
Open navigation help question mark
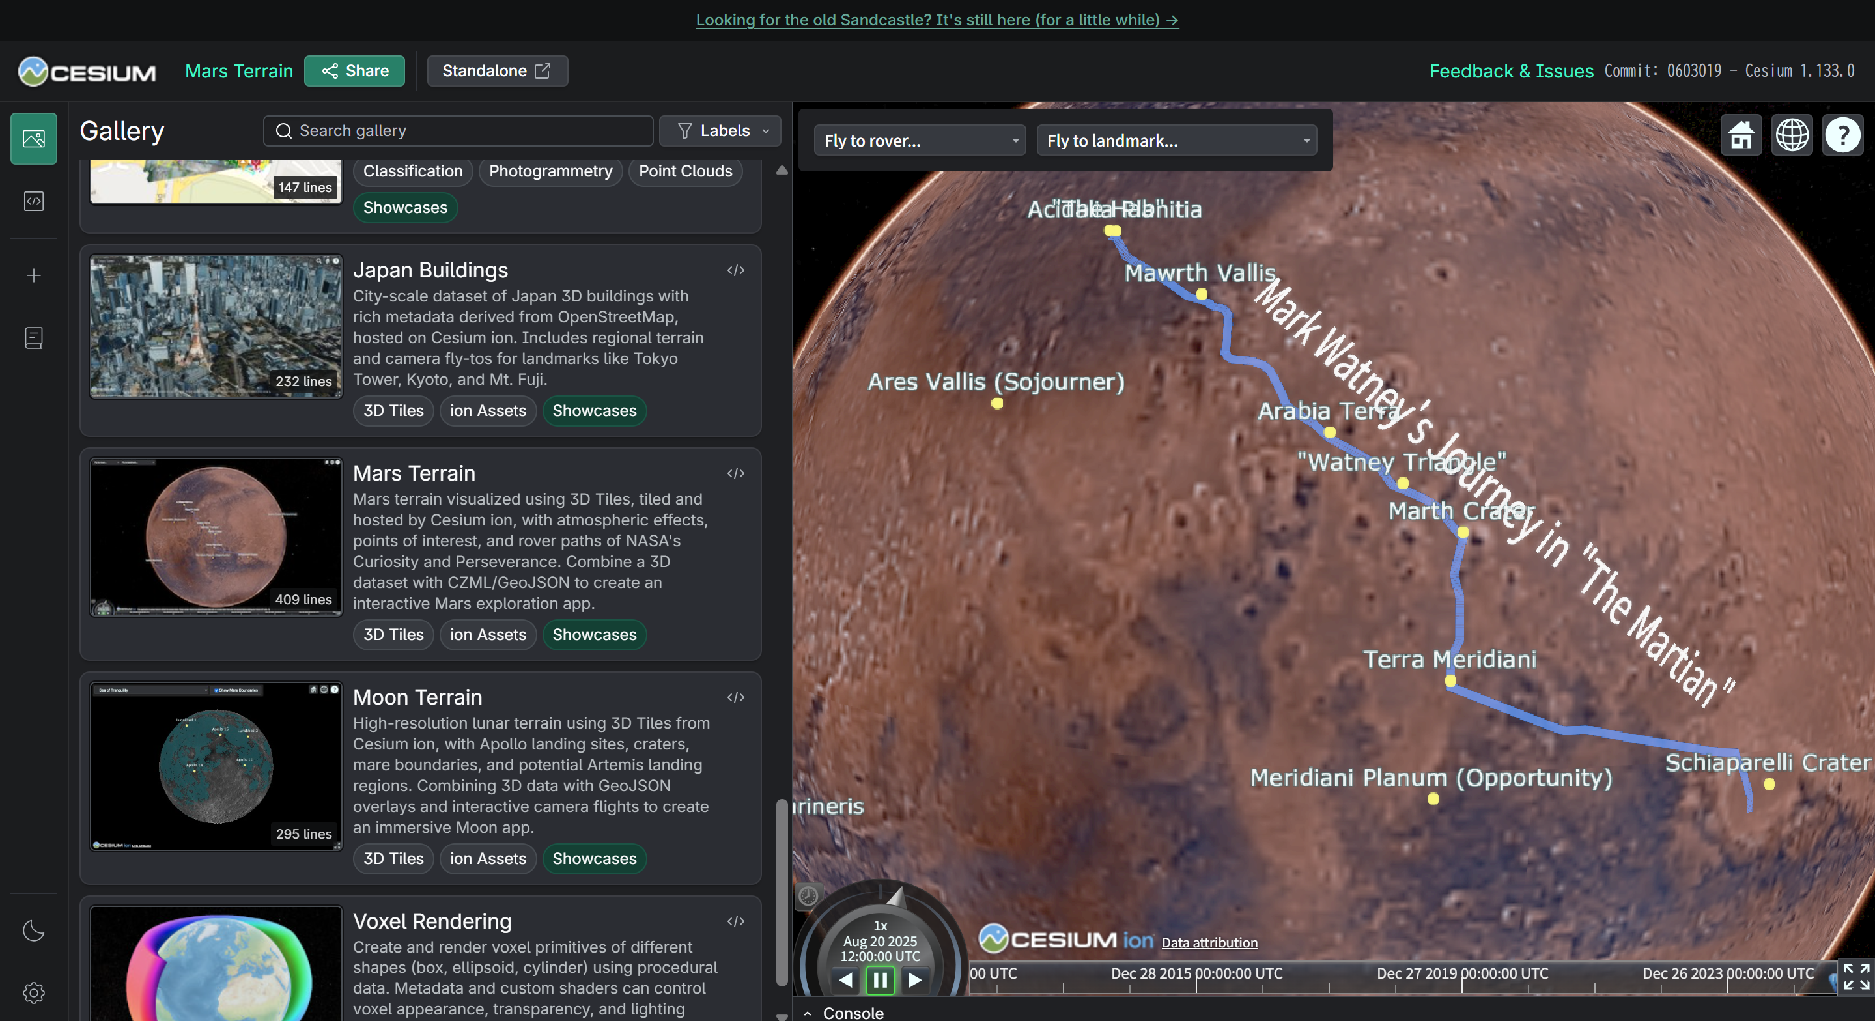pos(1842,135)
